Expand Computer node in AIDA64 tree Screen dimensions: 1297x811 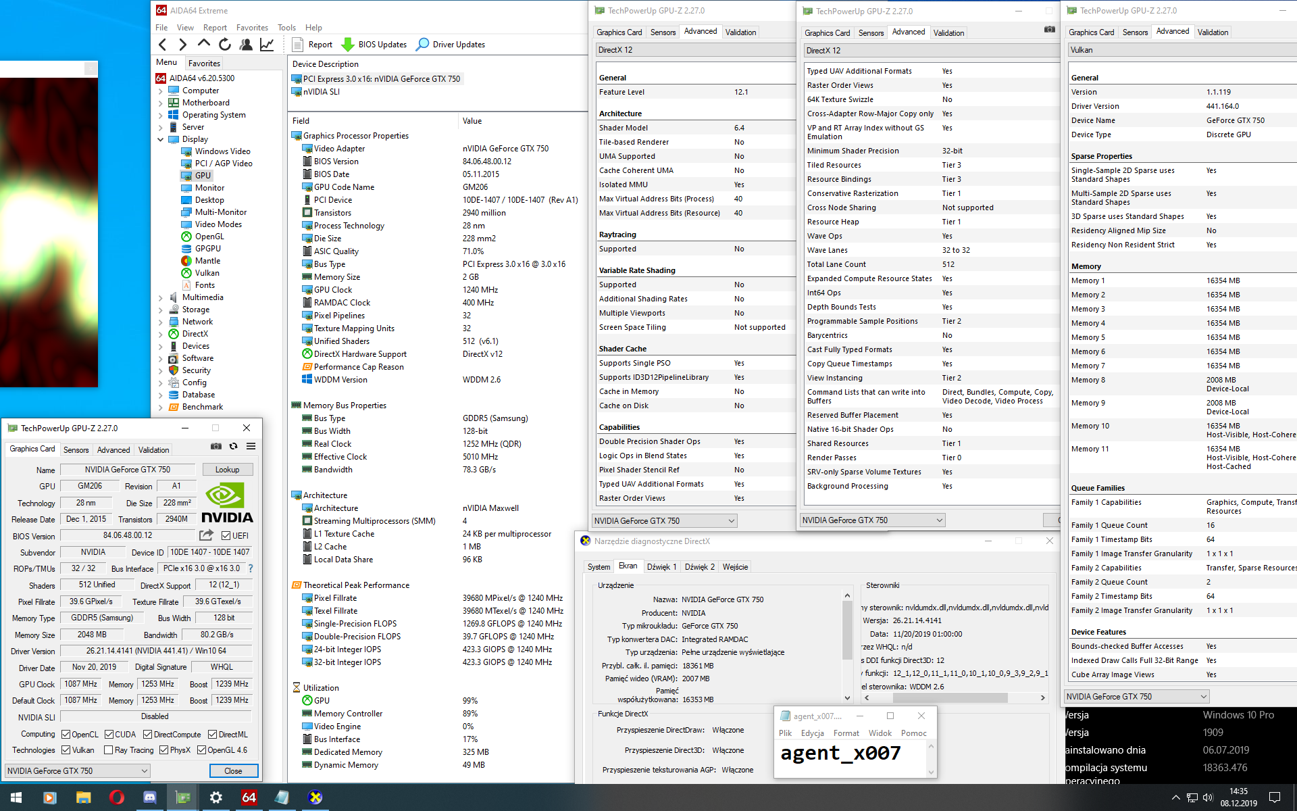[161, 91]
